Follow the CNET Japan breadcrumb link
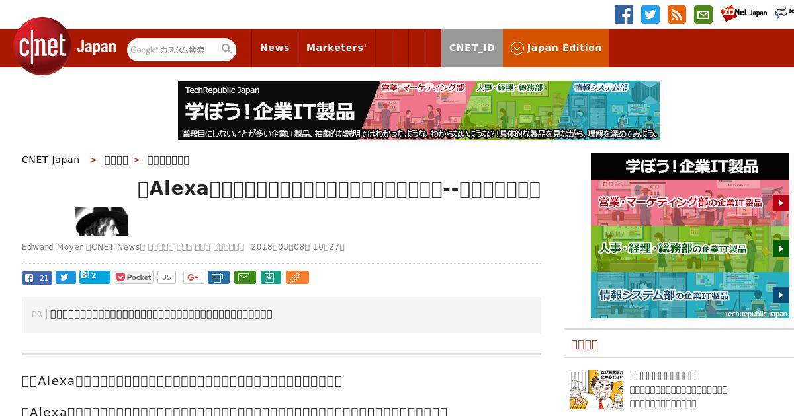Image resolution: width=794 pixels, height=416 pixels. click(51, 160)
